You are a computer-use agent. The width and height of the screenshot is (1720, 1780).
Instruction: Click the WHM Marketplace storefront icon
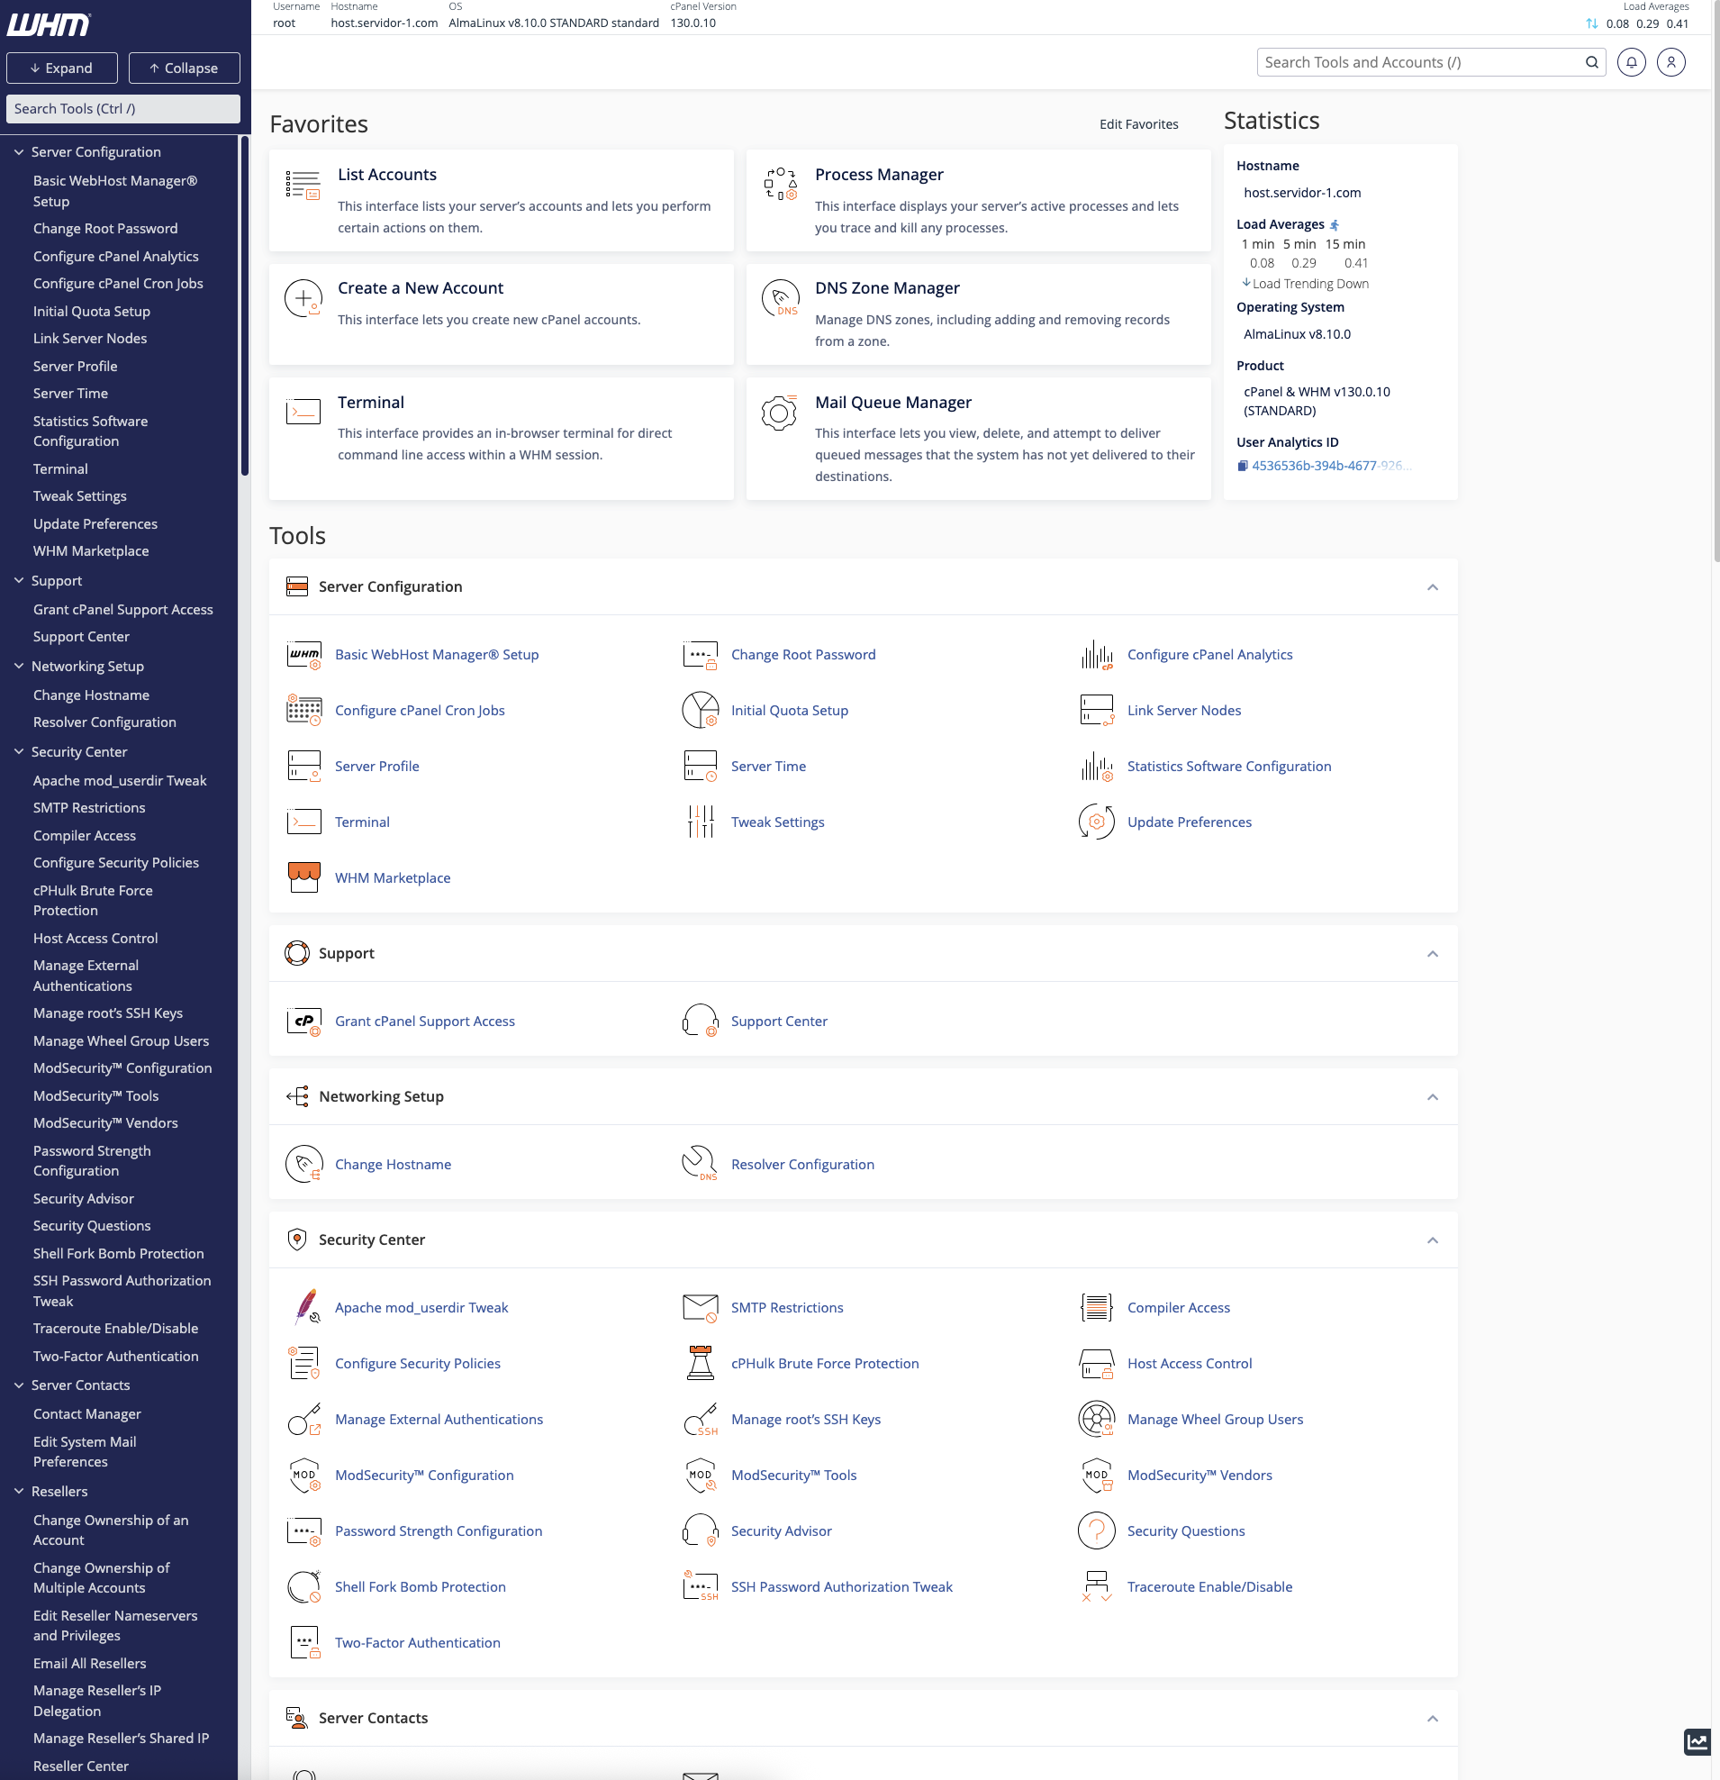tap(304, 878)
